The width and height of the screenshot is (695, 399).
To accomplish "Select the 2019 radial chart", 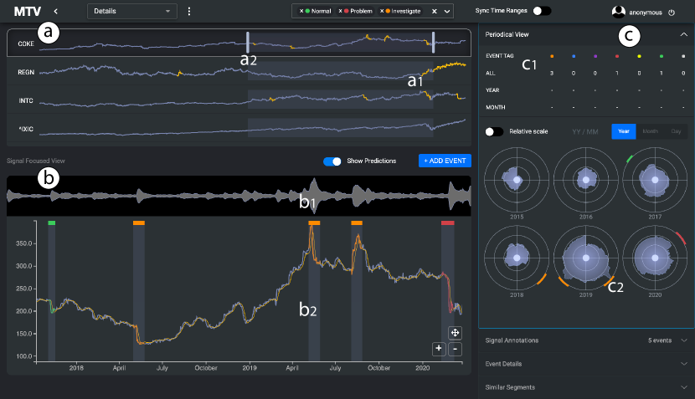I will tap(587, 258).
